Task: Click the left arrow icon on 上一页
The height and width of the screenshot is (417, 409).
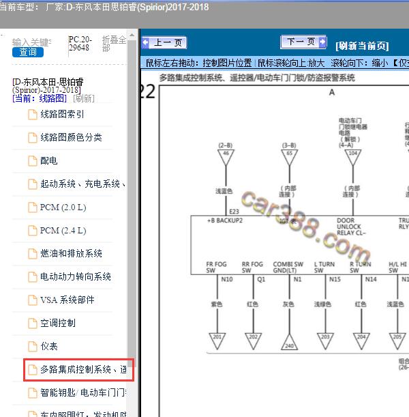Action: 146,42
